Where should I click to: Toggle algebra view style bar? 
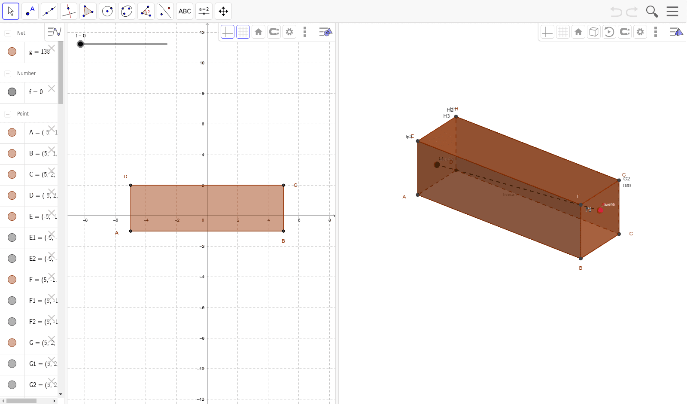[x=55, y=32]
